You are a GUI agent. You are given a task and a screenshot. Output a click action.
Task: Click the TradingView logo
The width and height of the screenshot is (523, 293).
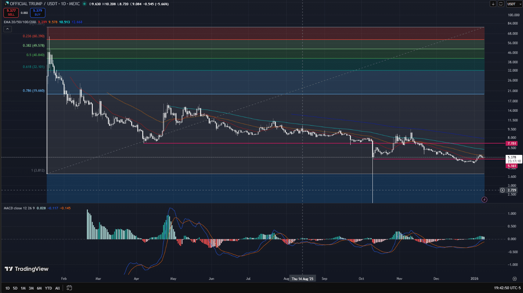[x=26, y=269]
